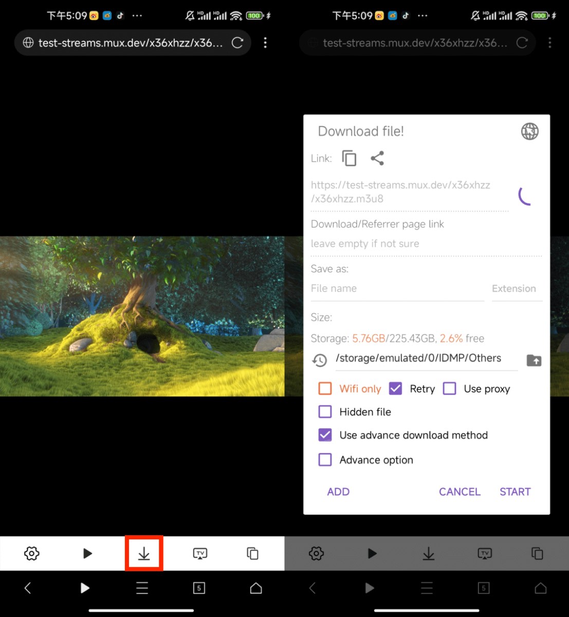Disable the Retry checkbox
The height and width of the screenshot is (617, 569).
pyautogui.click(x=395, y=389)
